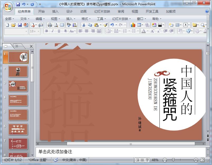This screenshot has height=165, width=212.
Task: Align text right
Action: point(93,31)
